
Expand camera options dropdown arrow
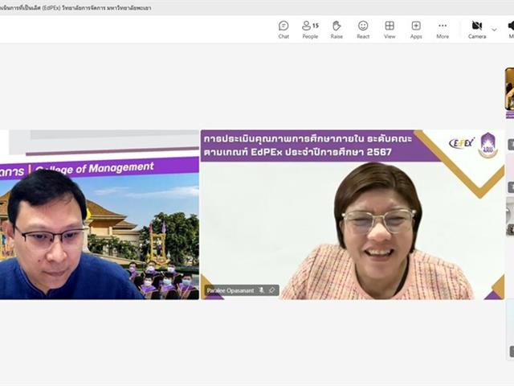(494, 30)
